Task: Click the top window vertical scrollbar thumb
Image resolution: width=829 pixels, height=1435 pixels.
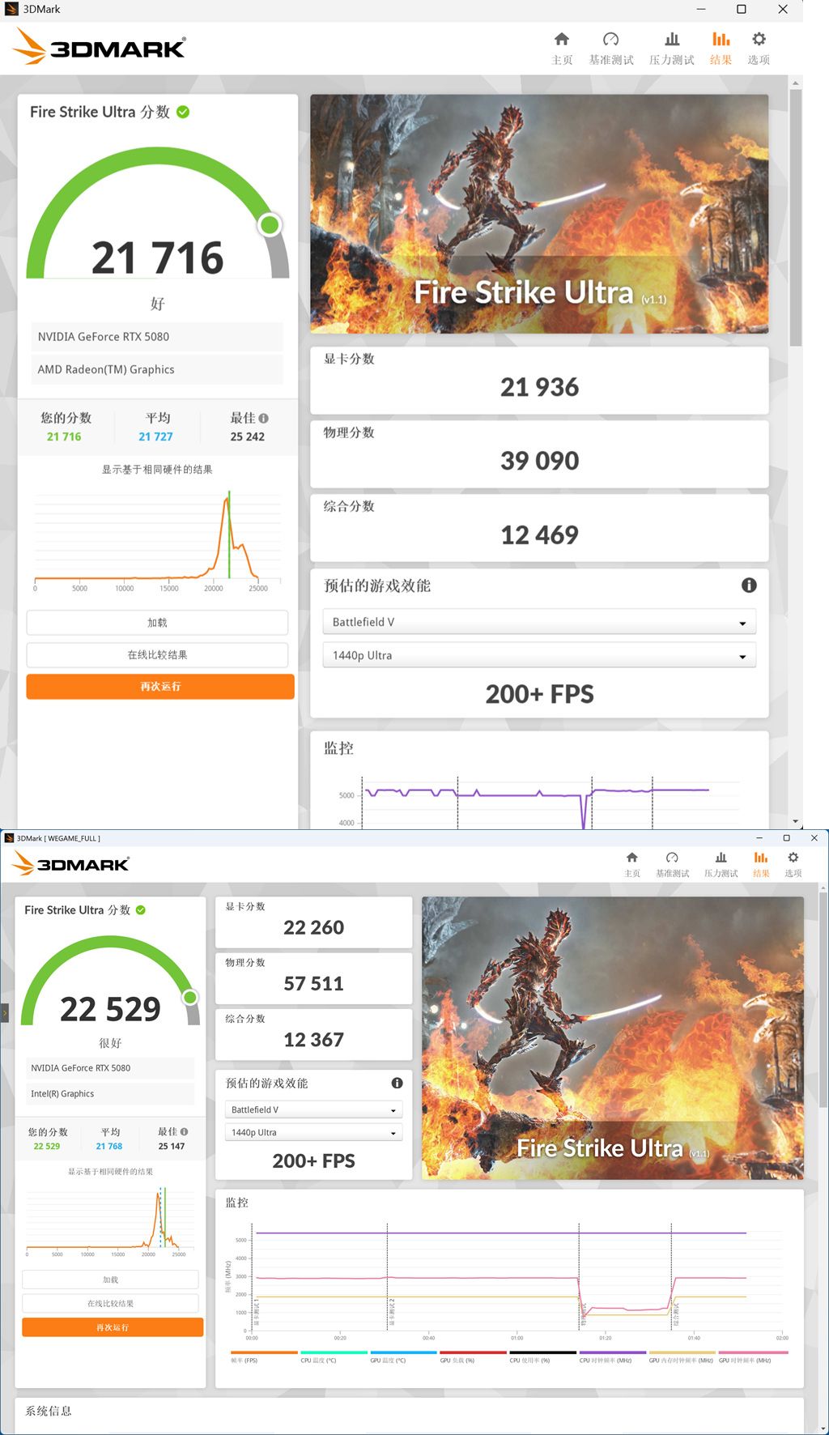Action: (x=796, y=217)
